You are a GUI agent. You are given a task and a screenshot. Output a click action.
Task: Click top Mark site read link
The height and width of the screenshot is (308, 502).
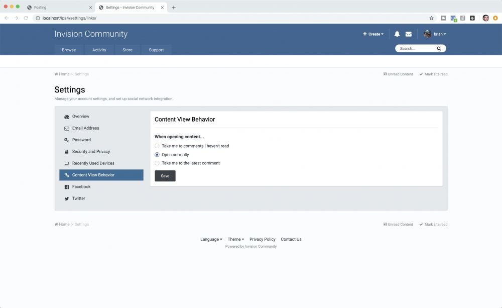click(433, 74)
